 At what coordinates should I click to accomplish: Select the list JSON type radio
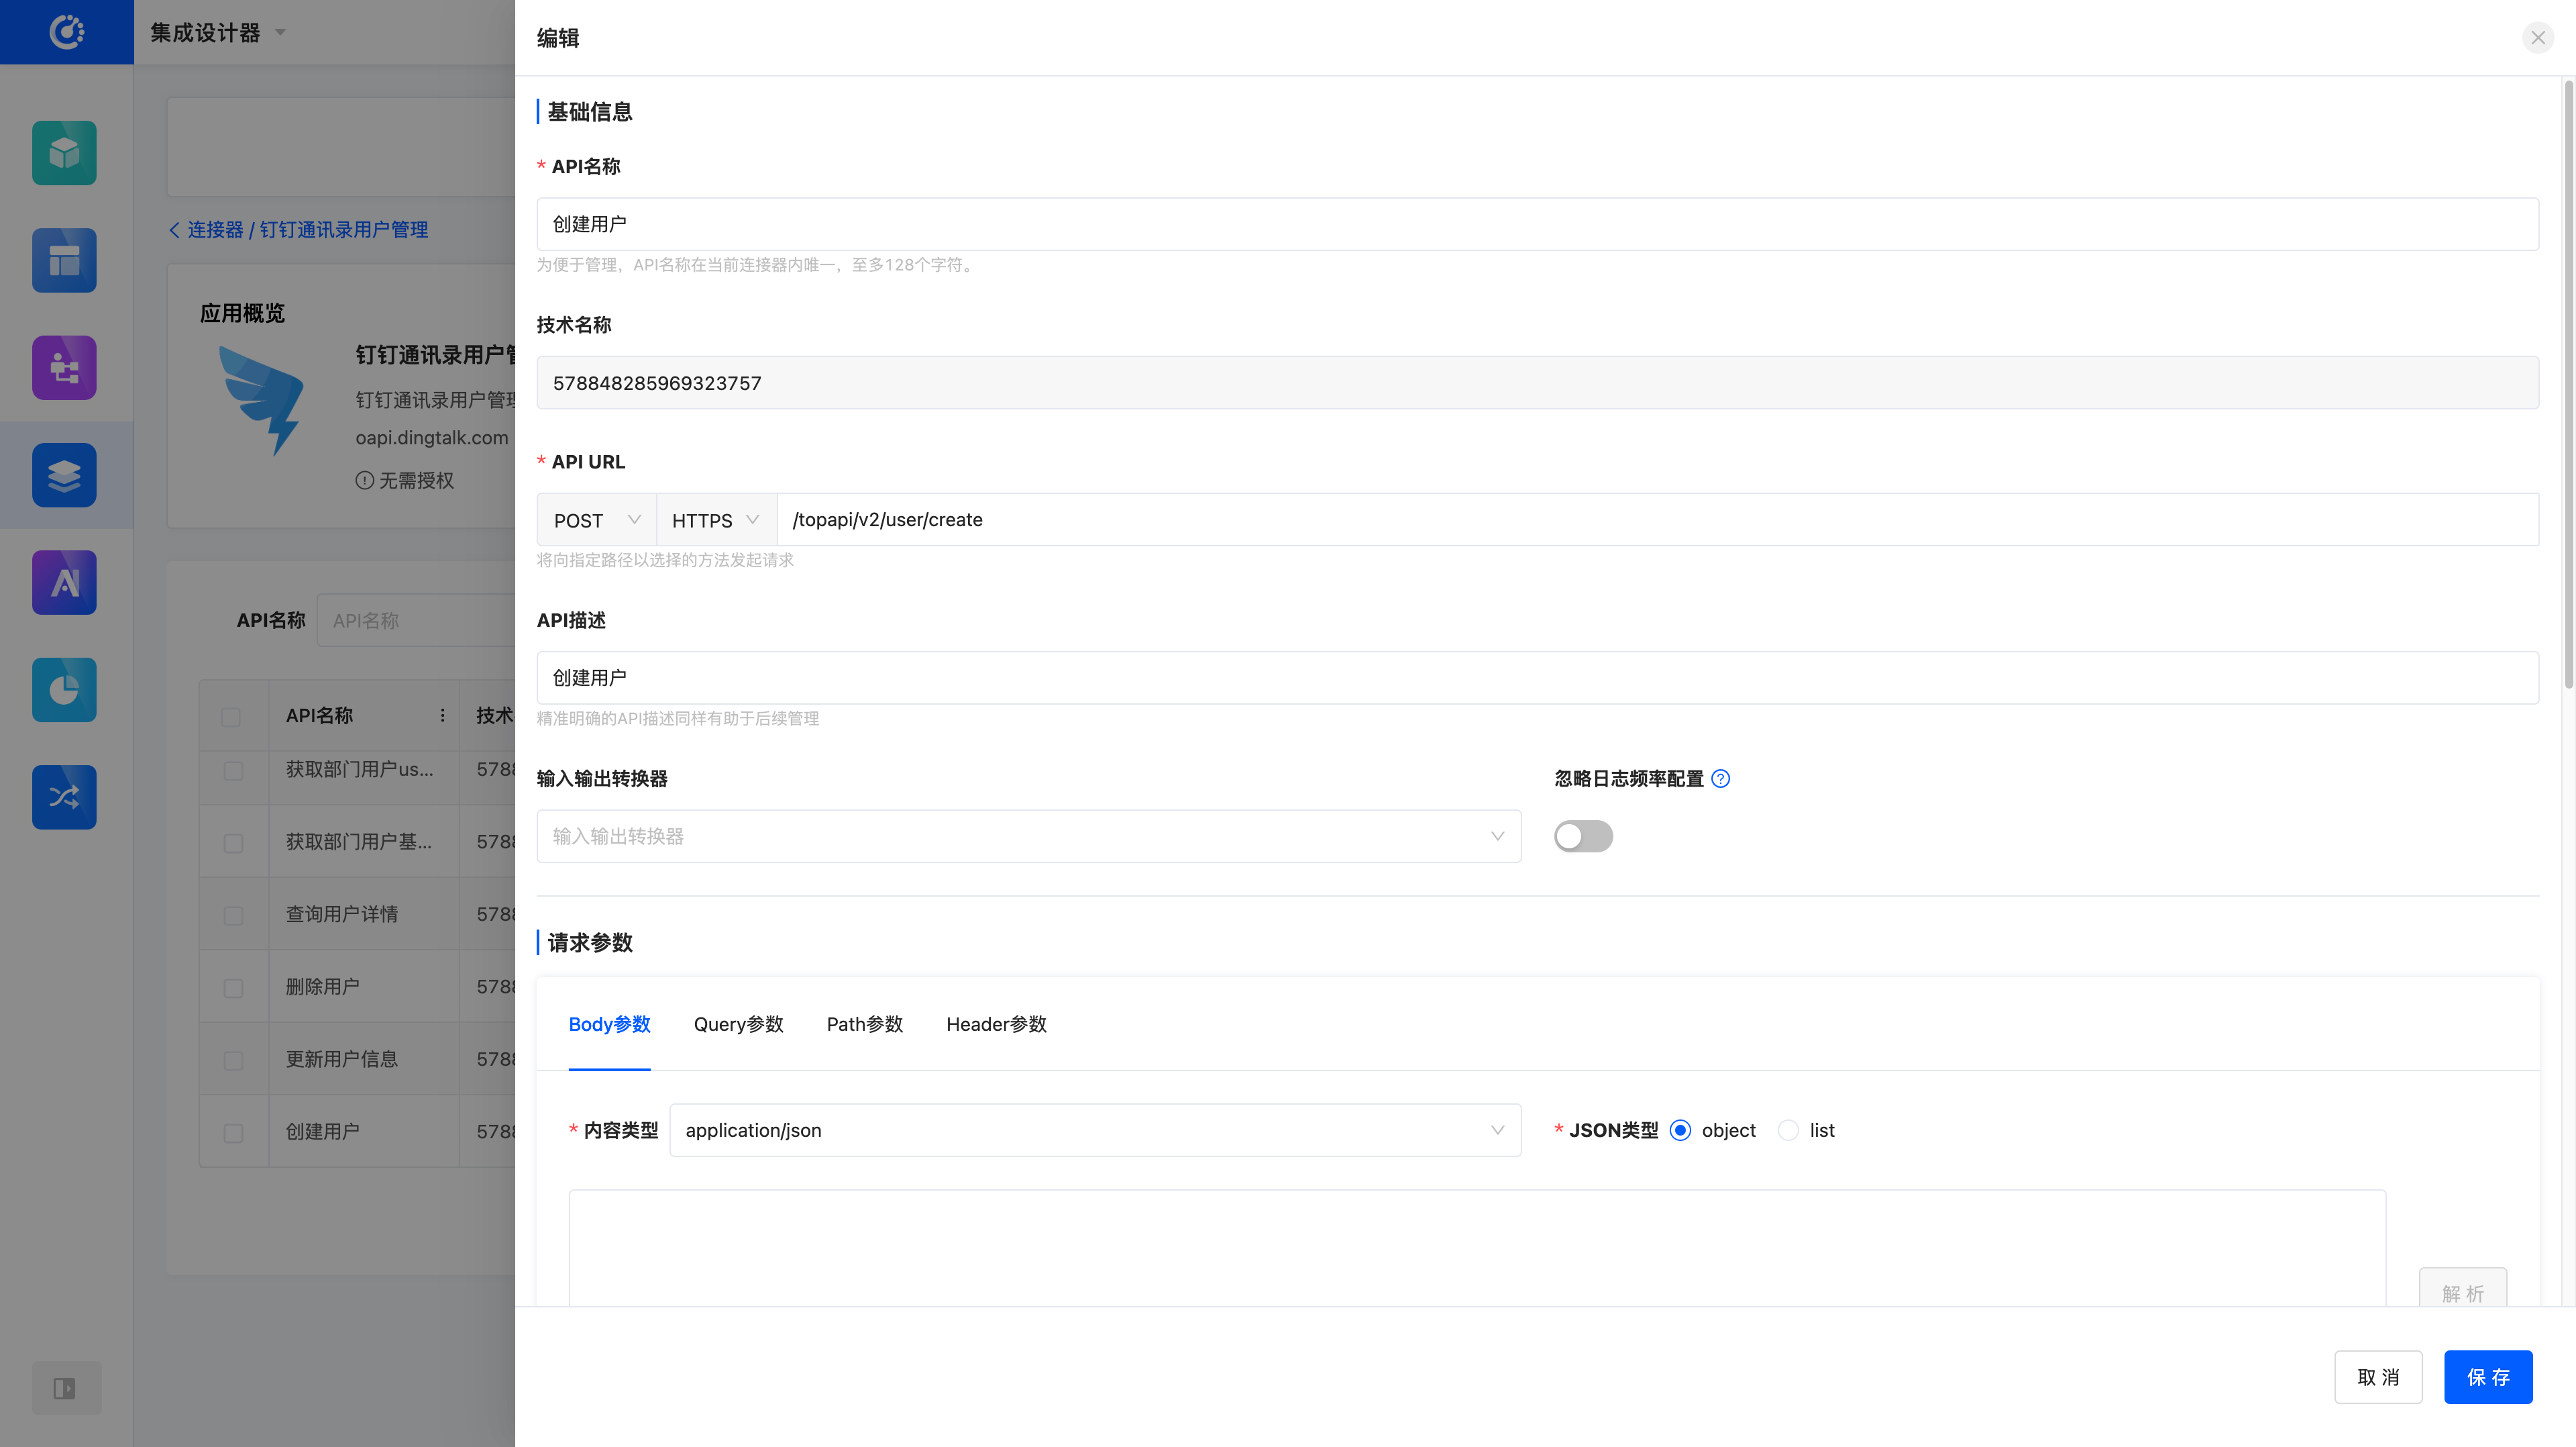(x=1788, y=1130)
